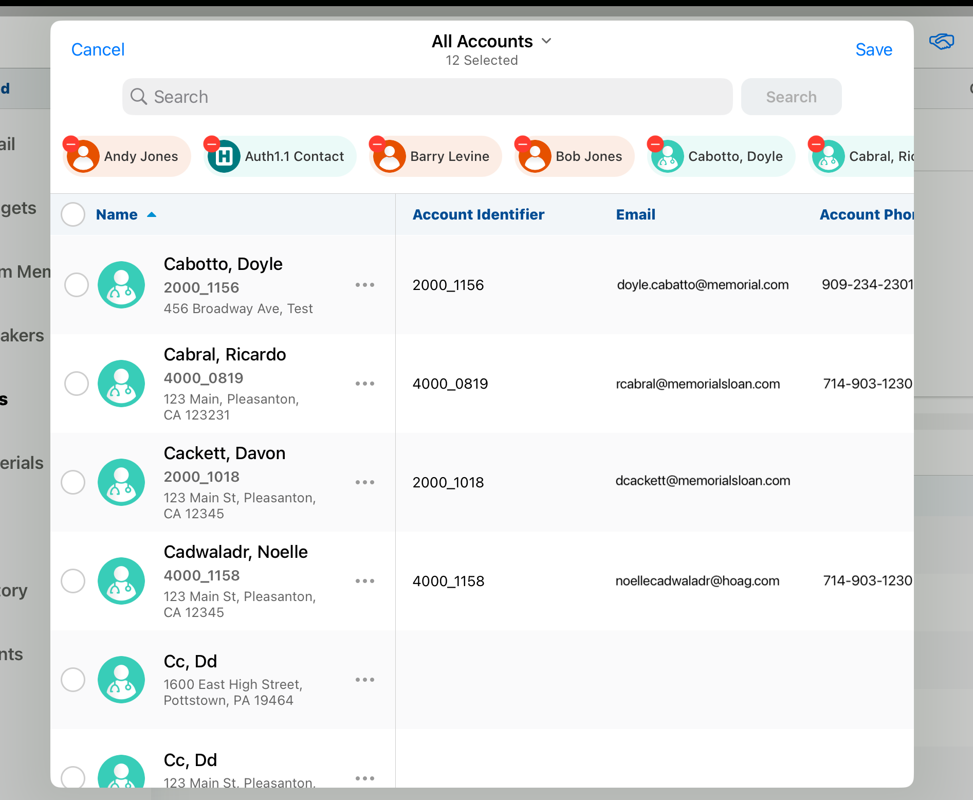Open more options for Cabotto, Doyle row
The image size is (973, 800).
click(x=364, y=285)
